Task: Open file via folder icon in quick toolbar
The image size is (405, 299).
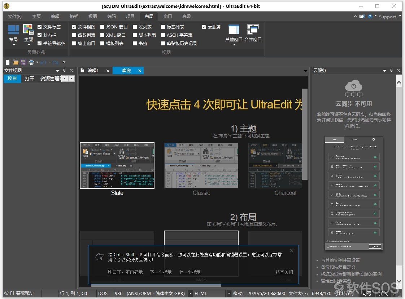Action: pos(16,62)
